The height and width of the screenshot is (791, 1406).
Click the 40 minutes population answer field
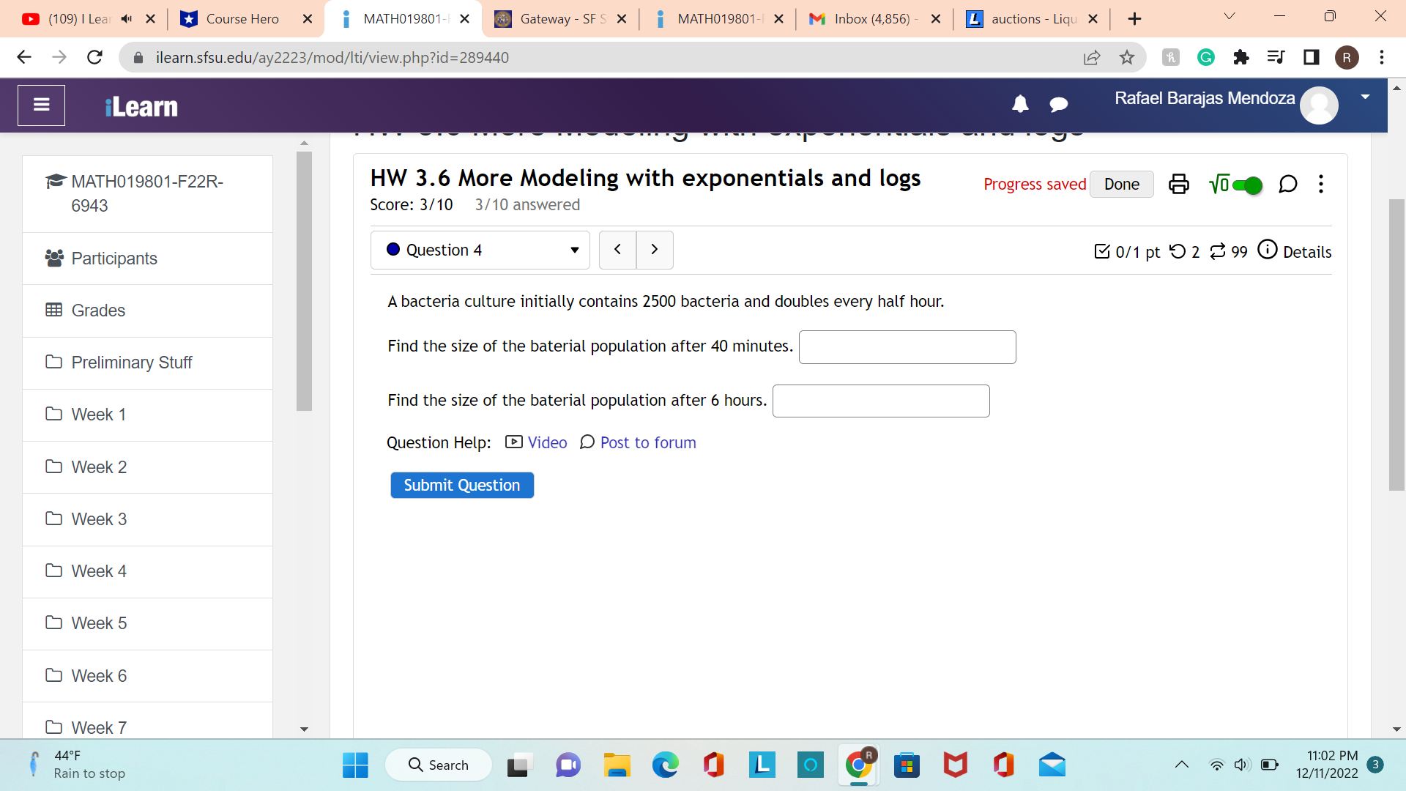point(907,347)
